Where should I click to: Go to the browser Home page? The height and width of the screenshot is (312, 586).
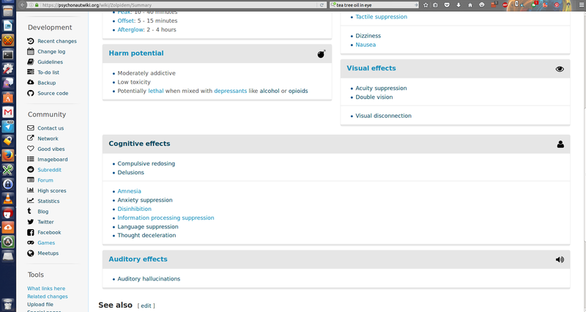point(470,5)
